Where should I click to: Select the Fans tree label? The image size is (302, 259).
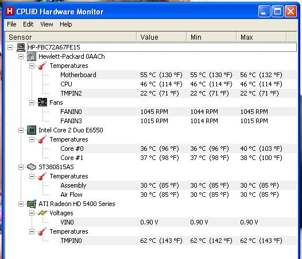click(56, 102)
